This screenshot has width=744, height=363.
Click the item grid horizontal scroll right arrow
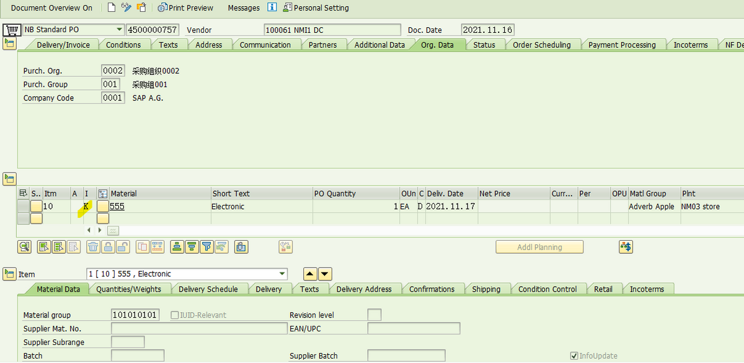[100, 230]
